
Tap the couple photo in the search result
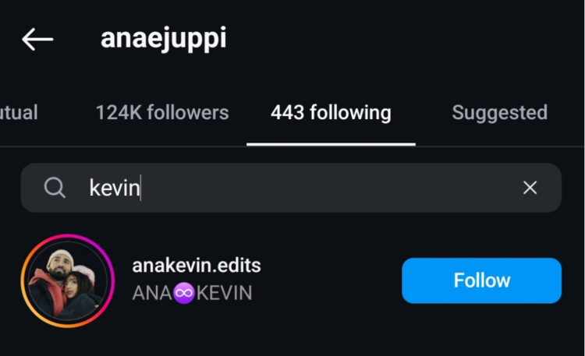click(68, 280)
